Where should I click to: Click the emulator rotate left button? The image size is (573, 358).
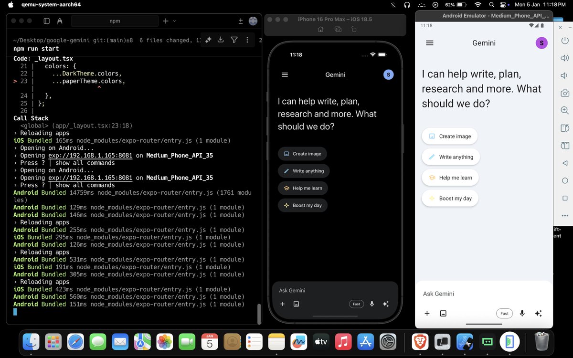[564, 128]
